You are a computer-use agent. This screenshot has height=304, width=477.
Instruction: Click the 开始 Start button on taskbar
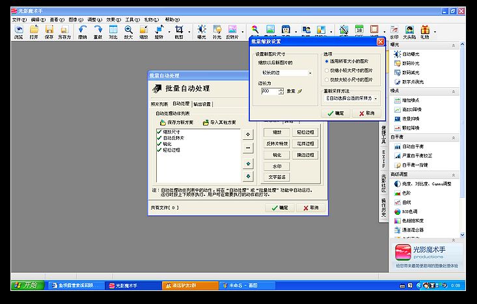[x=26, y=285]
